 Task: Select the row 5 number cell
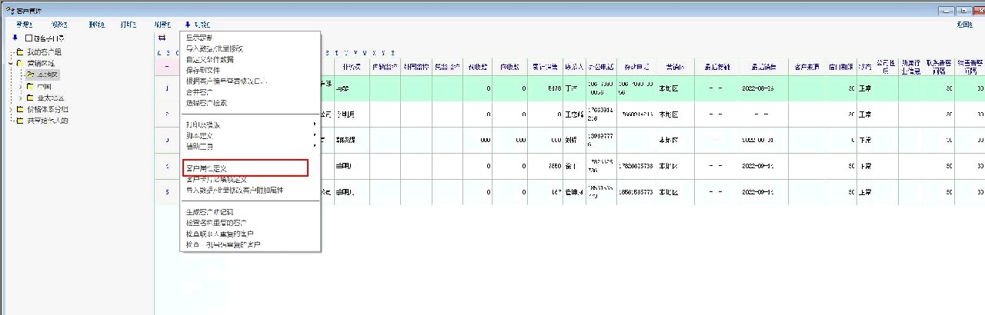(x=167, y=192)
